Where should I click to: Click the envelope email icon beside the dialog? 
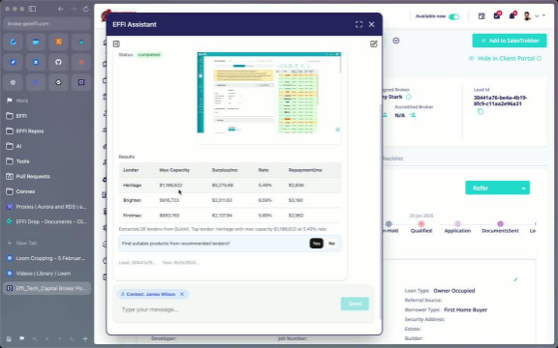[x=396, y=41]
